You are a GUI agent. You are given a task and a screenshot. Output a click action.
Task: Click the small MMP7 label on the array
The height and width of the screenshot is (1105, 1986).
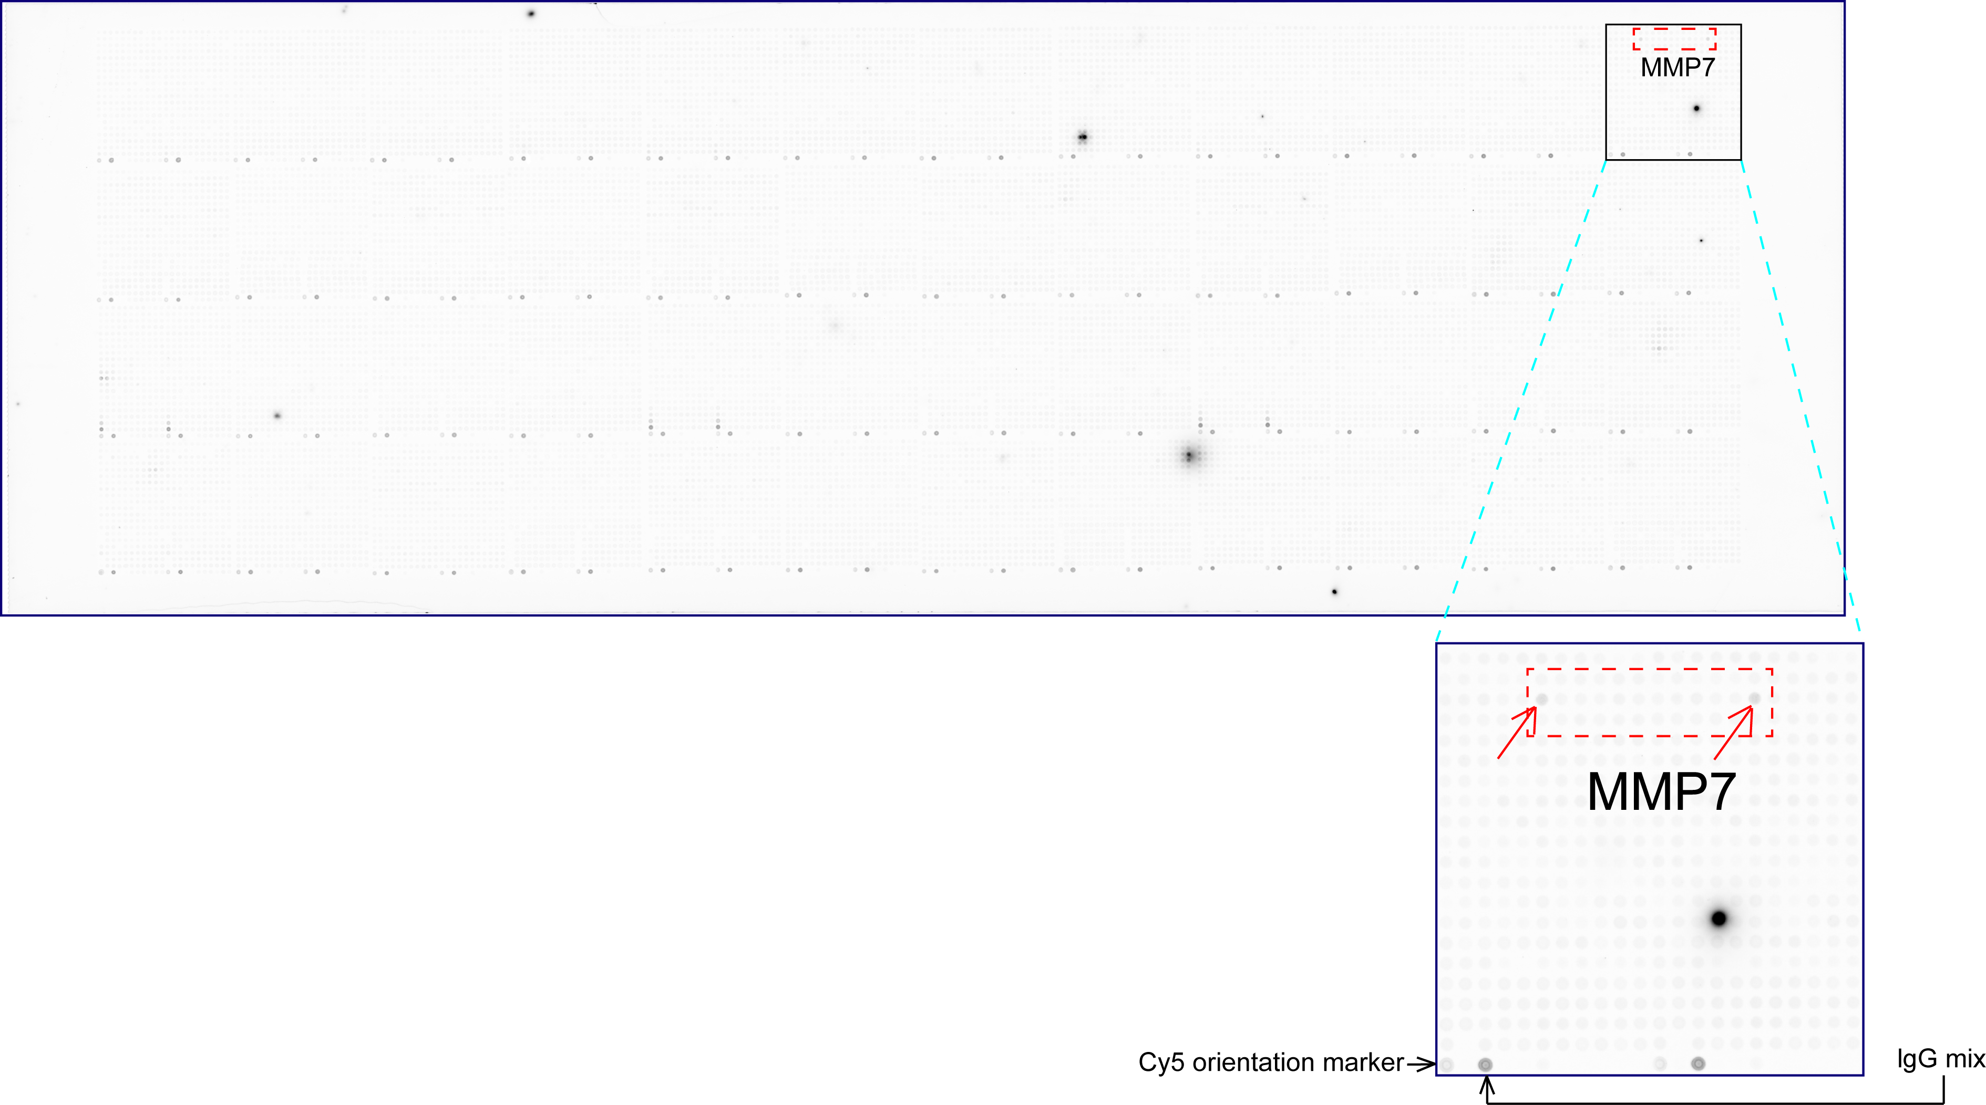pos(1677,68)
